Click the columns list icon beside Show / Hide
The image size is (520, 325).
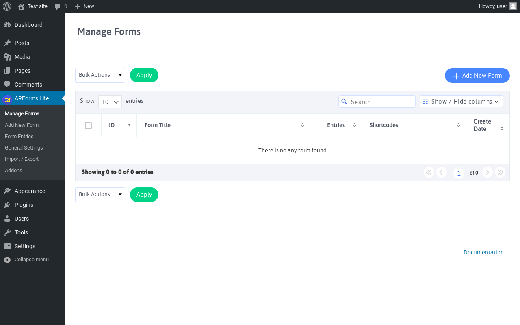tap(426, 102)
